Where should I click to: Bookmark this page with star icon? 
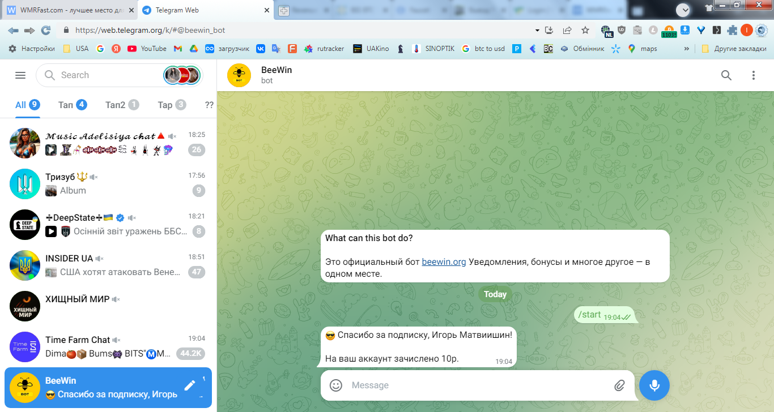[x=585, y=30]
